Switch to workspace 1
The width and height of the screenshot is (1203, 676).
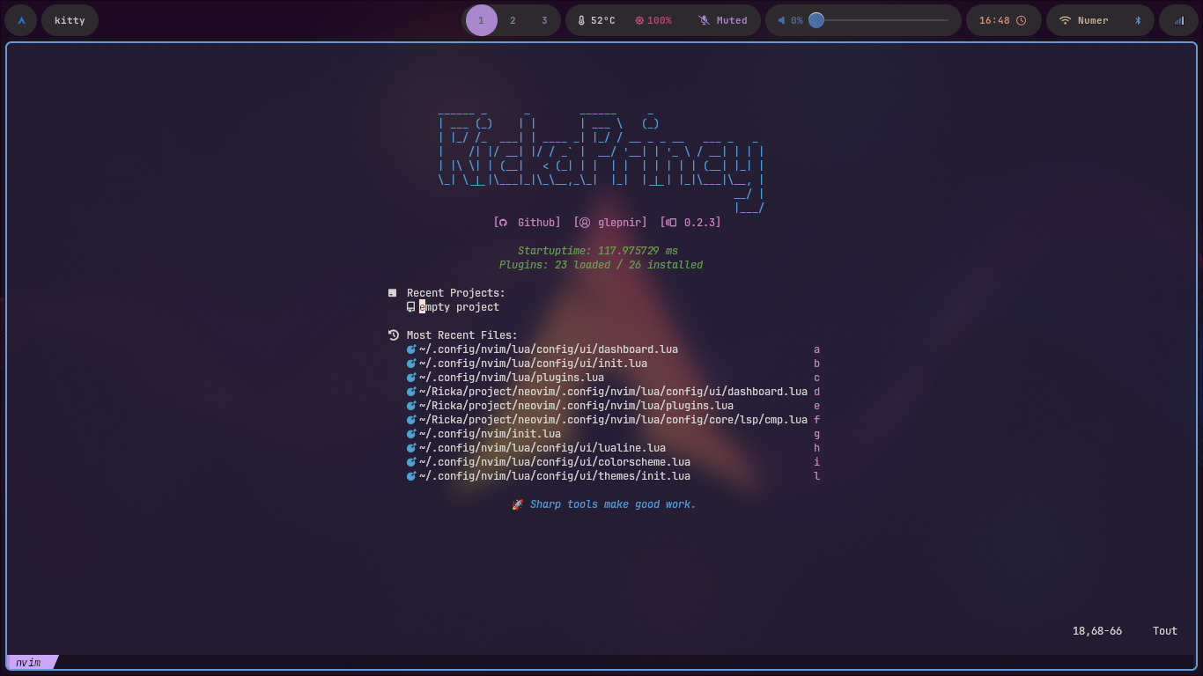482,20
